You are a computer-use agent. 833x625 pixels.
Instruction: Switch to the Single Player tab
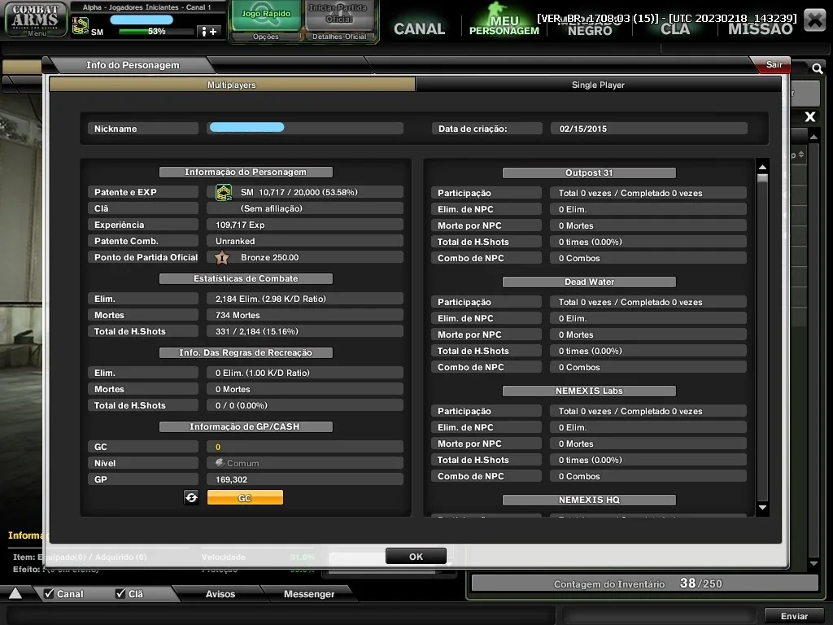[x=598, y=85]
